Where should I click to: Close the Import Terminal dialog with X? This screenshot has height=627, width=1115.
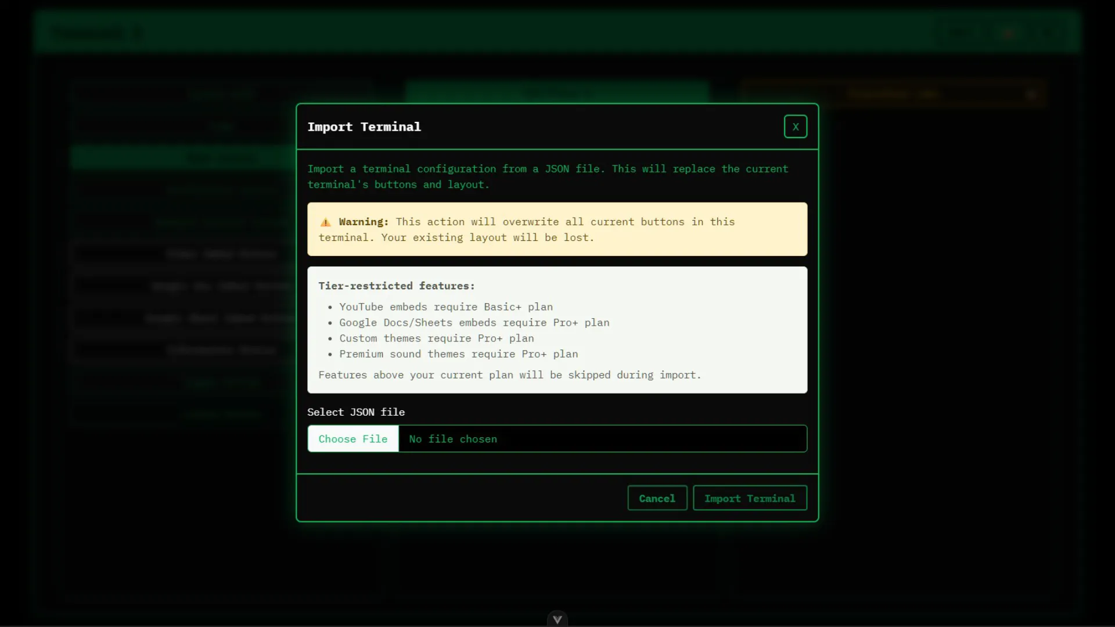click(795, 127)
